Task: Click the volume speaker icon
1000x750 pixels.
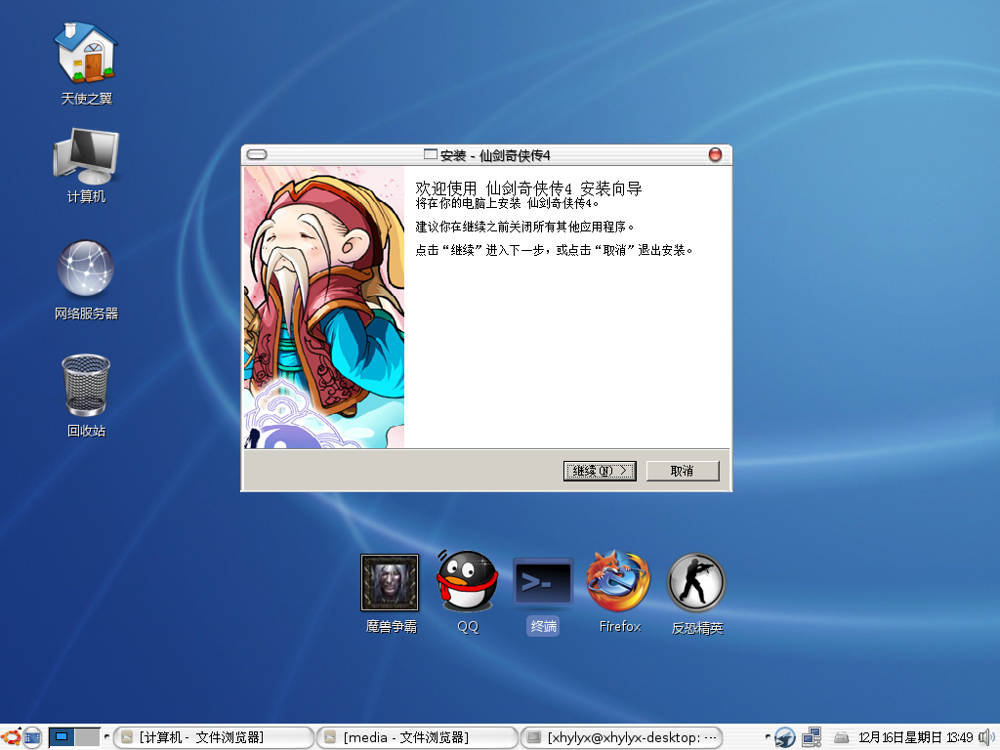Action: click(987, 738)
